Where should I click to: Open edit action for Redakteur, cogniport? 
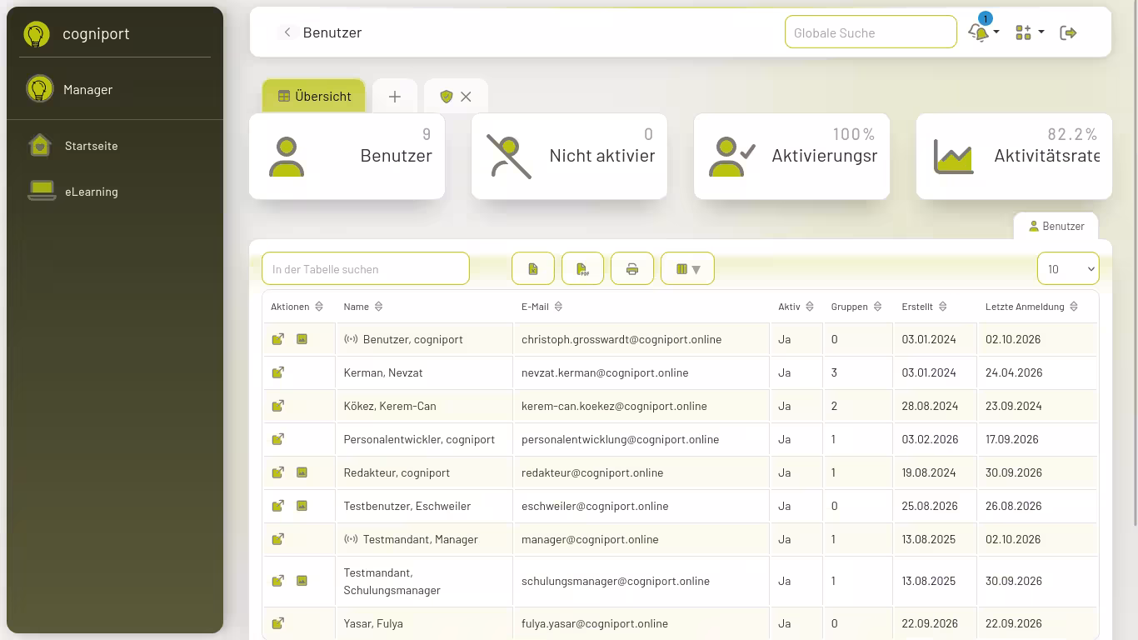click(x=278, y=472)
